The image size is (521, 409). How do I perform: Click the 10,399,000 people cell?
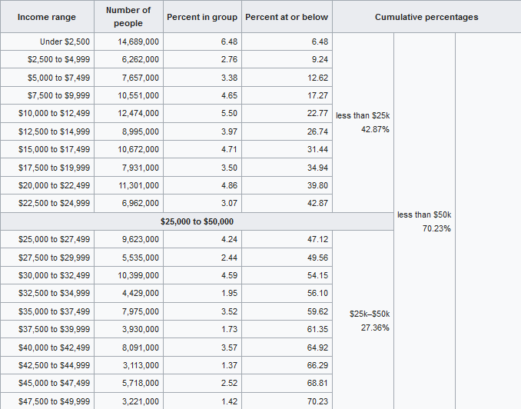pos(139,275)
